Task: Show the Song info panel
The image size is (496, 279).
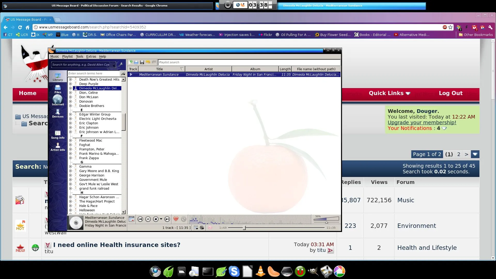Action: click(58, 135)
